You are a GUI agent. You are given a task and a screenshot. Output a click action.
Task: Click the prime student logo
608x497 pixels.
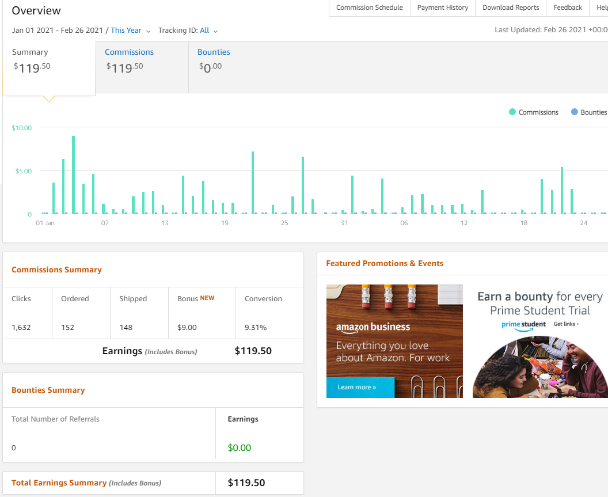point(523,325)
